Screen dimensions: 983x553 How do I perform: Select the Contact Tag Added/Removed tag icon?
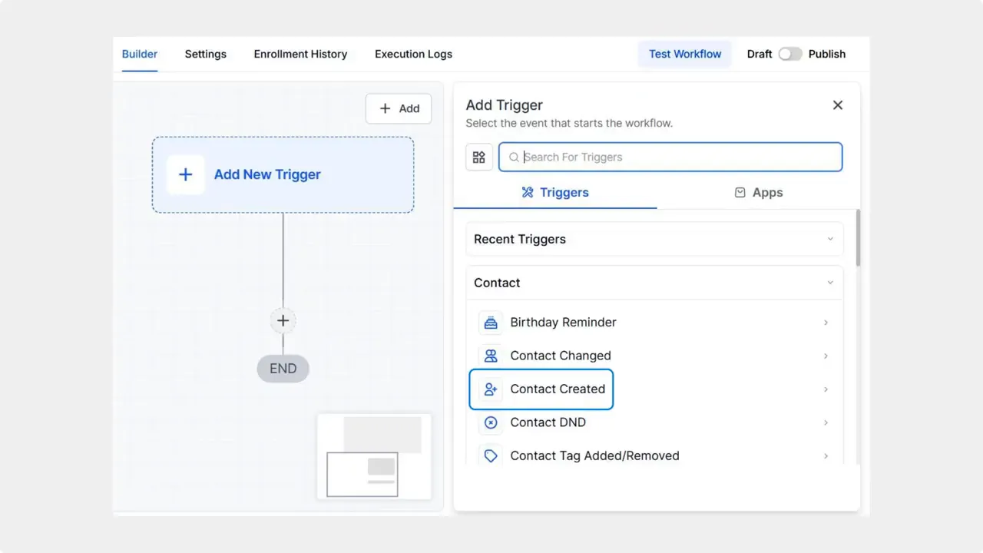491,455
